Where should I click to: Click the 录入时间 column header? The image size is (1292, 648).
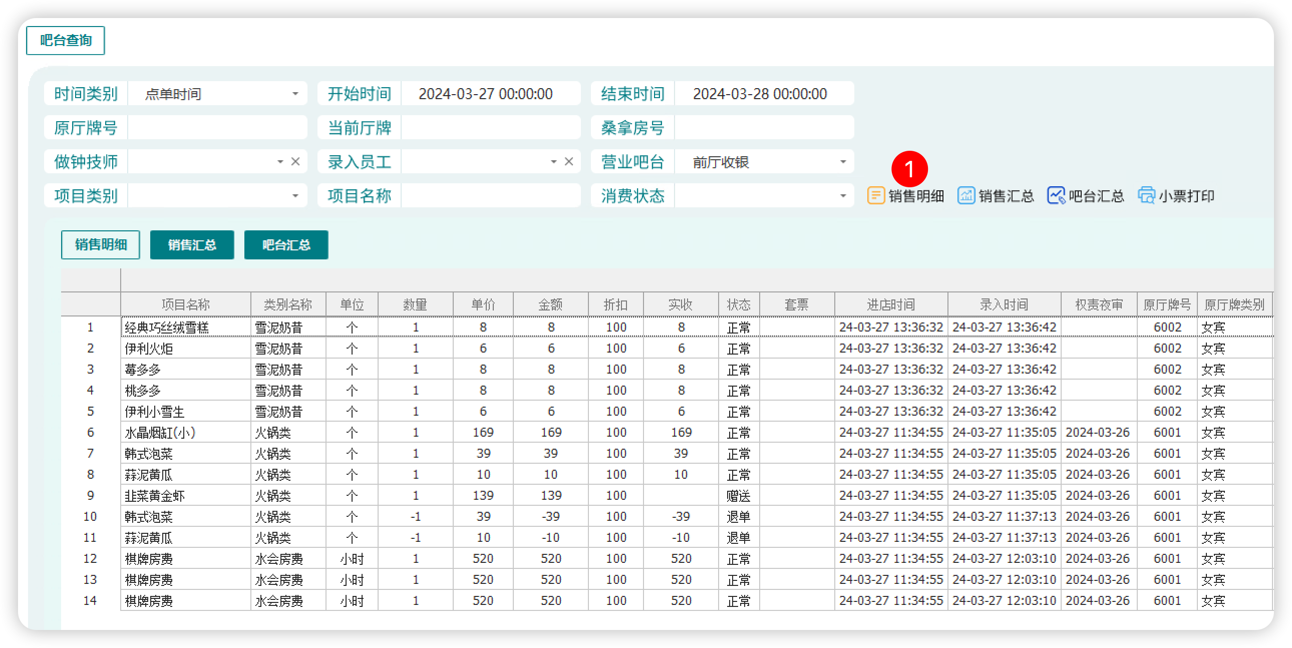[x=1005, y=304]
